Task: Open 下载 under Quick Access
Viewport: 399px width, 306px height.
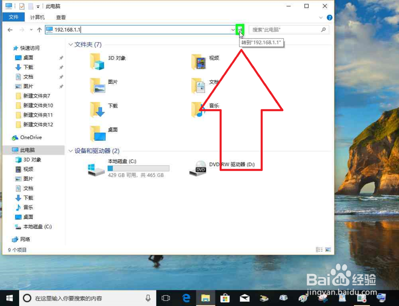Action: pyautogui.click(x=28, y=67)
